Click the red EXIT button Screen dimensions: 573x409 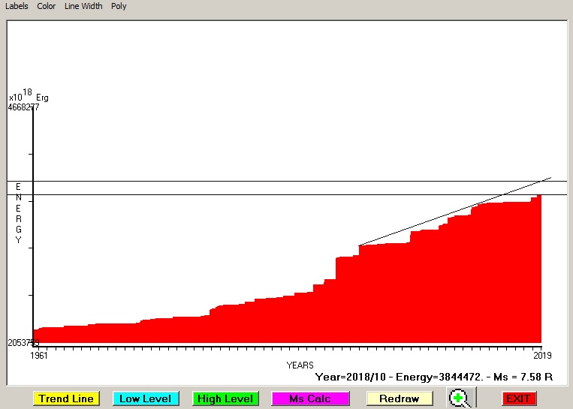pyautogui.click(x=519, y=398)
